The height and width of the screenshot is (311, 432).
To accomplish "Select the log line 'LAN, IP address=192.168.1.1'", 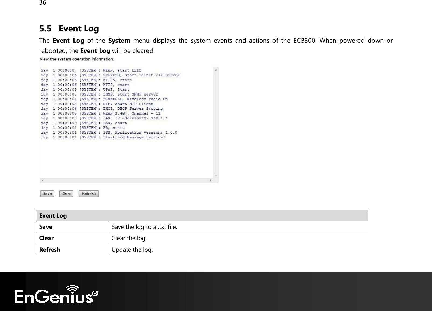I will (104, 118).
